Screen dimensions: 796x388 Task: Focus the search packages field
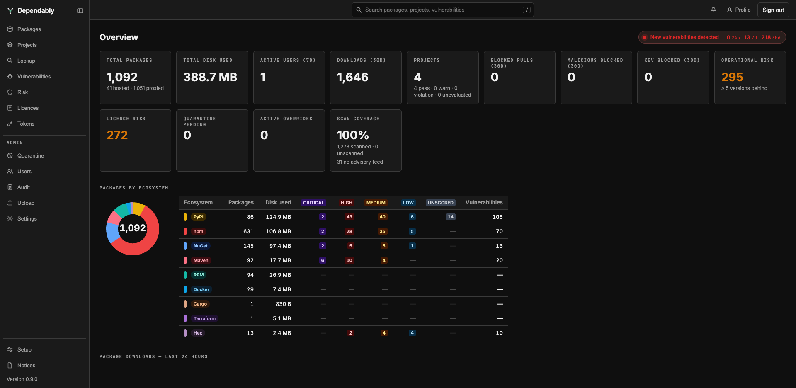(x=442, y=10)
